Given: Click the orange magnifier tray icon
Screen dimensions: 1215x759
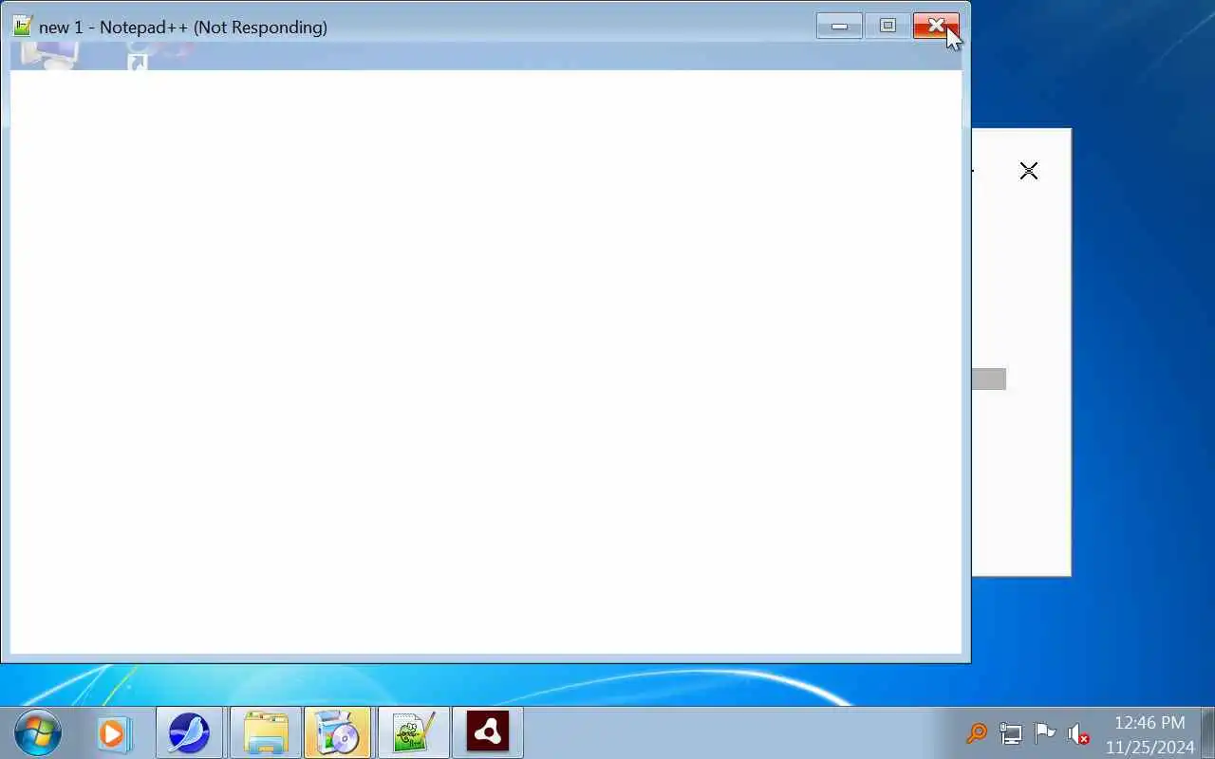Looking at the screenshot, I should (x=977, y=733).
